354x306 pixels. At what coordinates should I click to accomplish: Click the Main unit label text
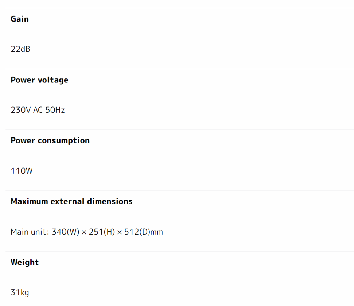[30, 232]
